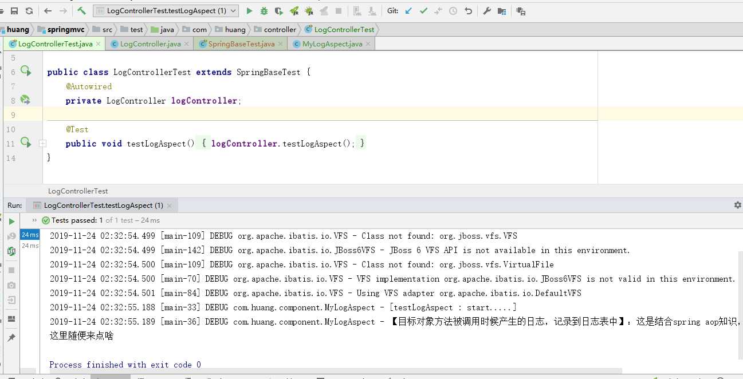Select the highlighted 24 ms test row
The image size is (743, 379).
click(30, 235)
